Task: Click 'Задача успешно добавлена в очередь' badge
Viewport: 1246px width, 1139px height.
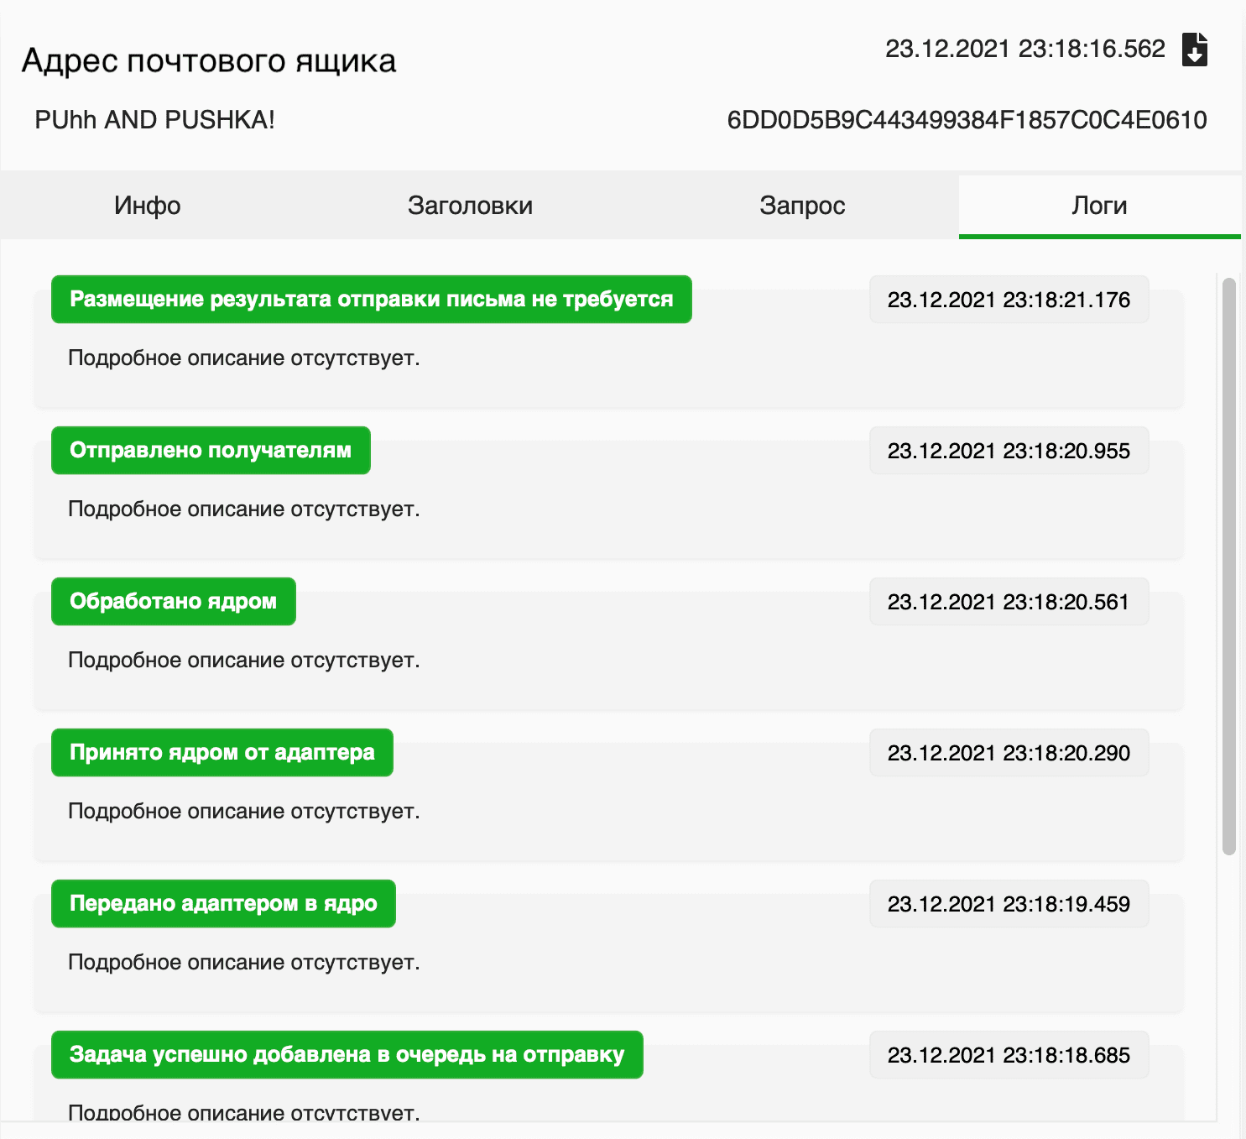Action: pyautogui.click(x=347, y=1055)
